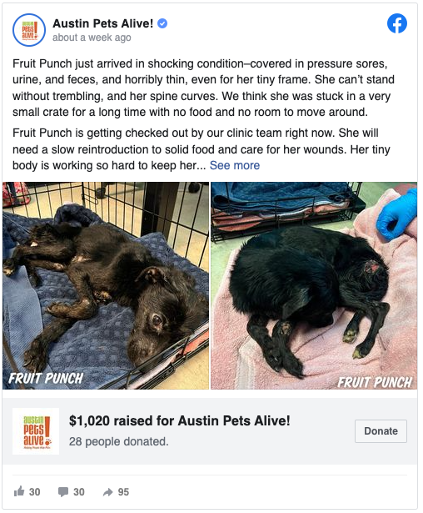Click the second paragraph about clinic team
Screen dimensions: 423x513
[x=202, y=149]
